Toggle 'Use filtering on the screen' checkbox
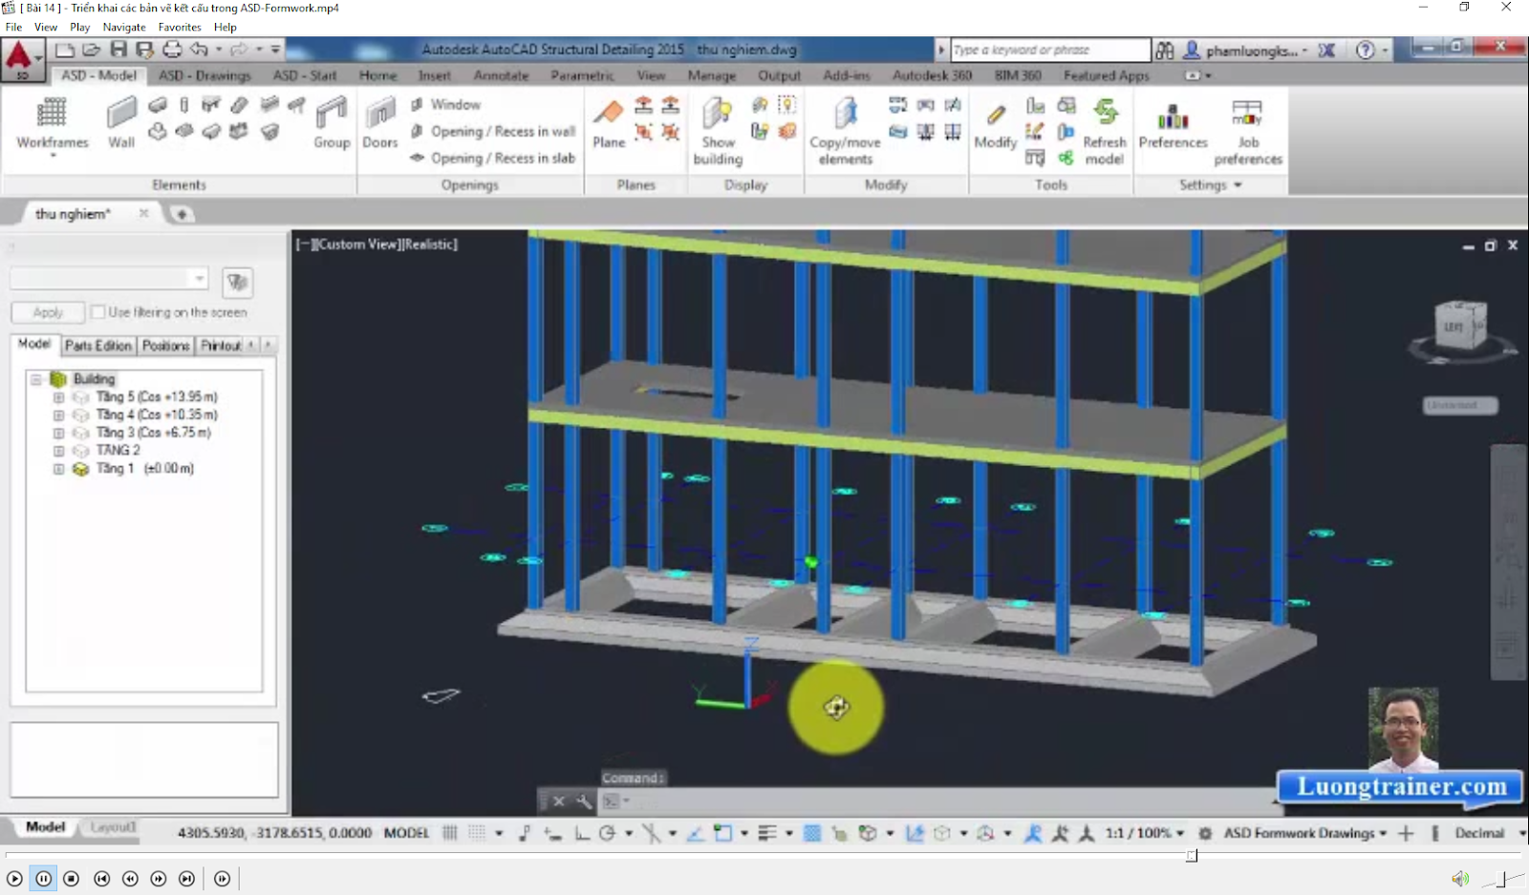This screenshot has height=895, width=1529. [99, 311]
